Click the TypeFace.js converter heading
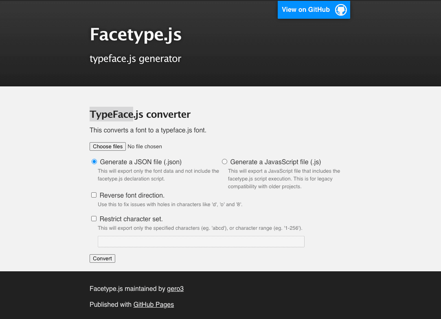Screen dimensions: 441x319 click(x=140, y=114)
